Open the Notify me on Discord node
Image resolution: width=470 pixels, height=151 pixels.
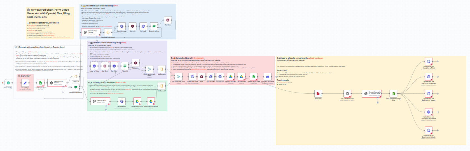click(x=267, y=77)
